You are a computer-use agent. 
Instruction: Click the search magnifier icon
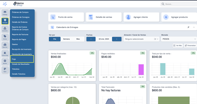163,4
